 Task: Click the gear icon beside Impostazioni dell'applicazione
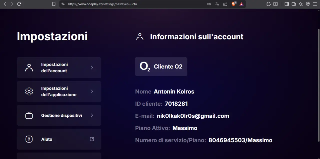pyautogui.click(x=29, y=91)
